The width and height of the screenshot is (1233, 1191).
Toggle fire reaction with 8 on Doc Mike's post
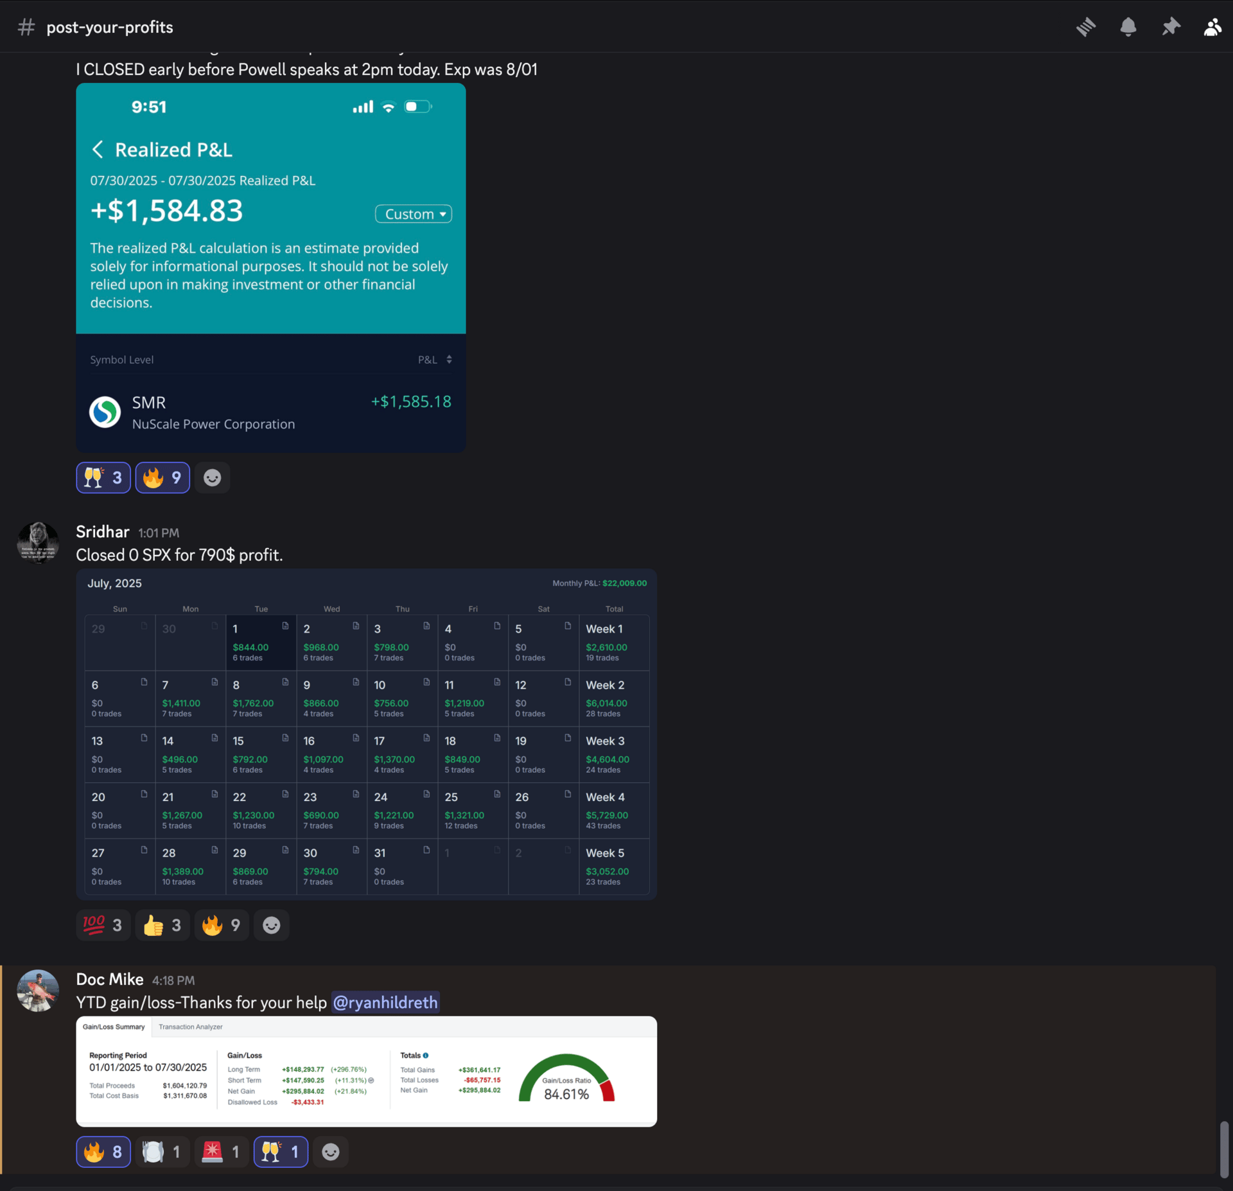coord(103,1152)
